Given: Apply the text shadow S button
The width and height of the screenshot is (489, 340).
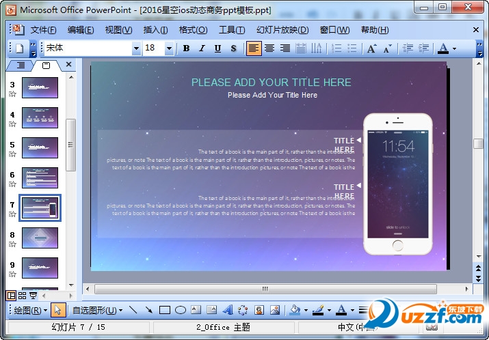Looking at the screenshot, I should click(x=233, y=48).
